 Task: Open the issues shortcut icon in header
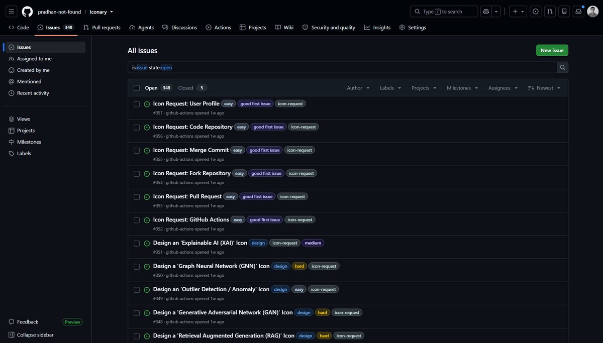(536, 12)
